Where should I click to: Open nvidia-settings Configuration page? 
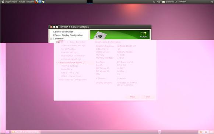(x=73, y=80)
